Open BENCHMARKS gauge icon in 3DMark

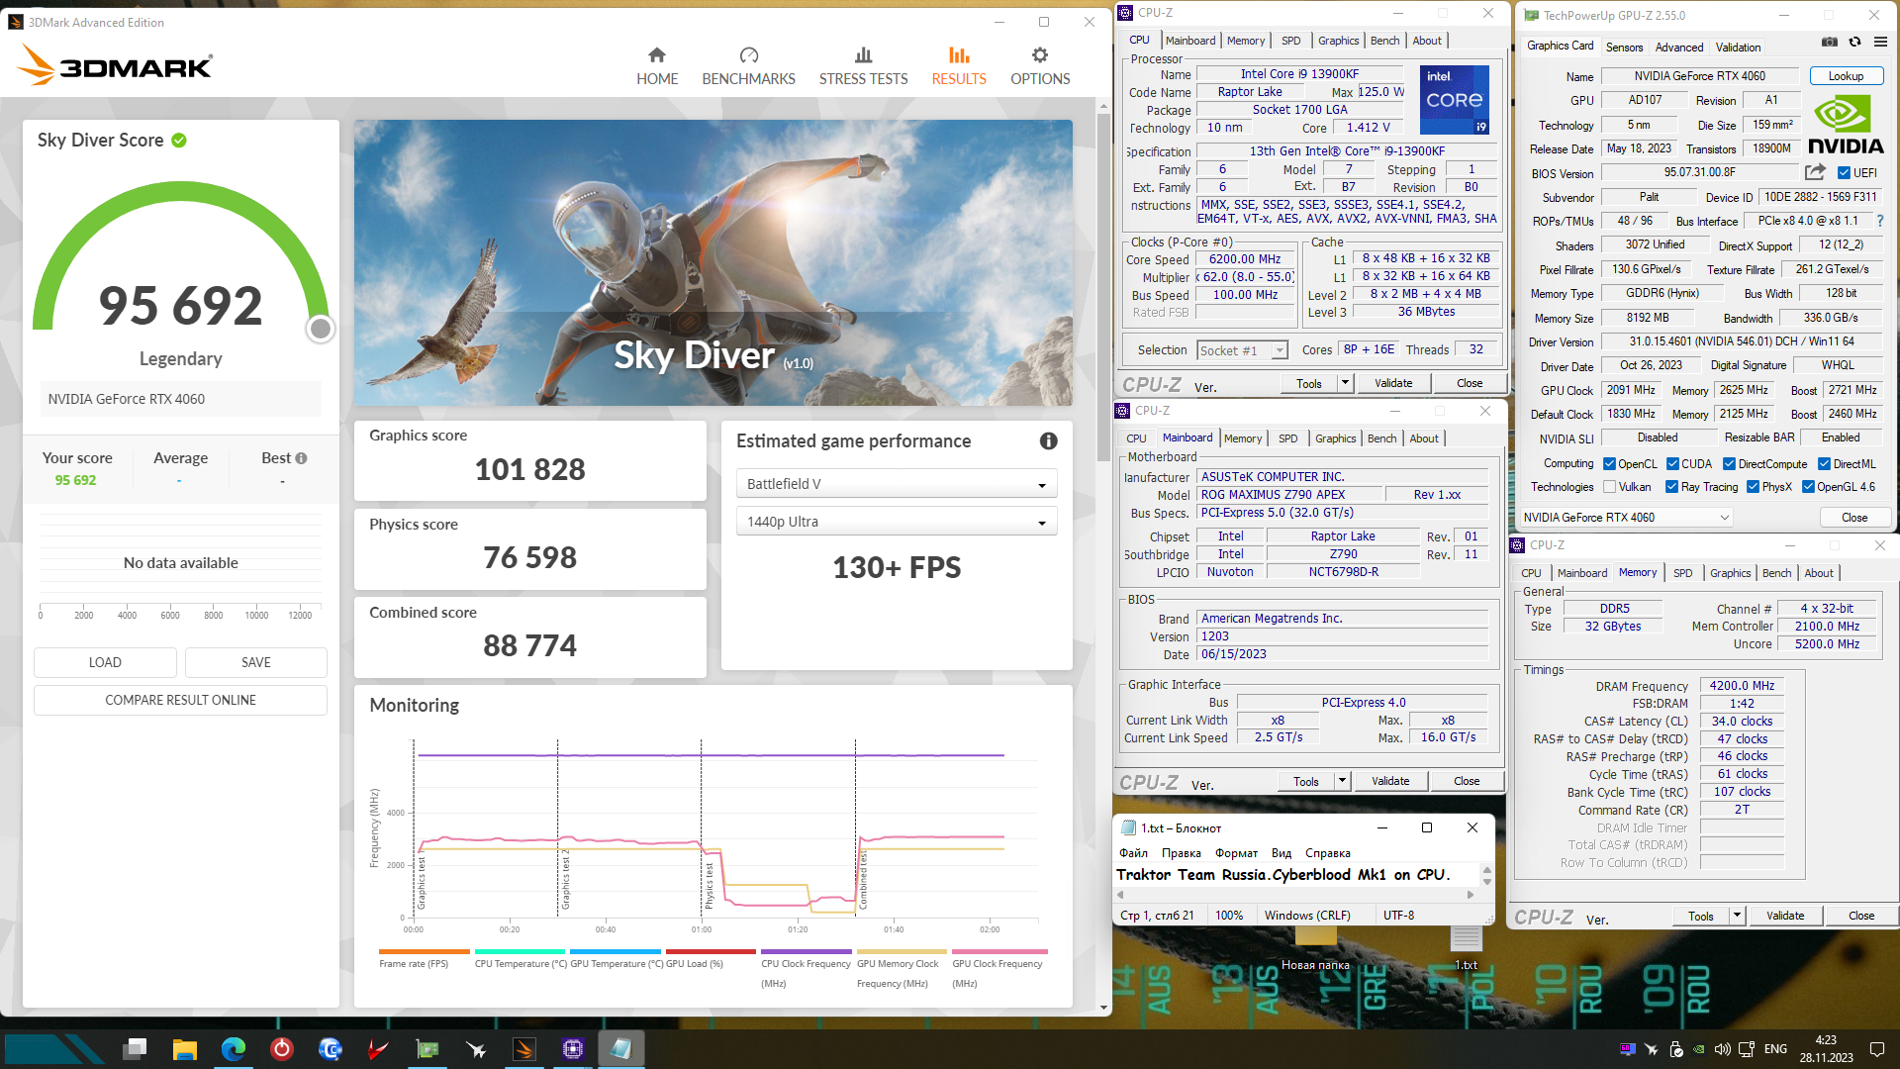coord(749,55)
